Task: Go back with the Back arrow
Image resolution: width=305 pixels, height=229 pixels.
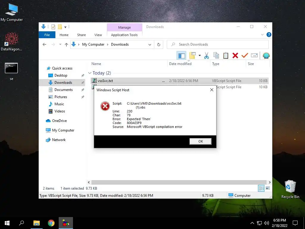Action: click(x=44, y=44)
